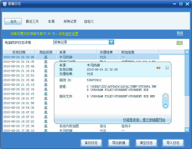Click the UTORRENT.EXE.NEW related file path
The width and height of the screenshot is (192, 149).
[x=121, y=96]
